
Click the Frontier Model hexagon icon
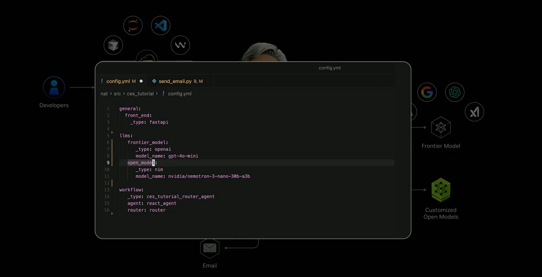click(441, 128)
